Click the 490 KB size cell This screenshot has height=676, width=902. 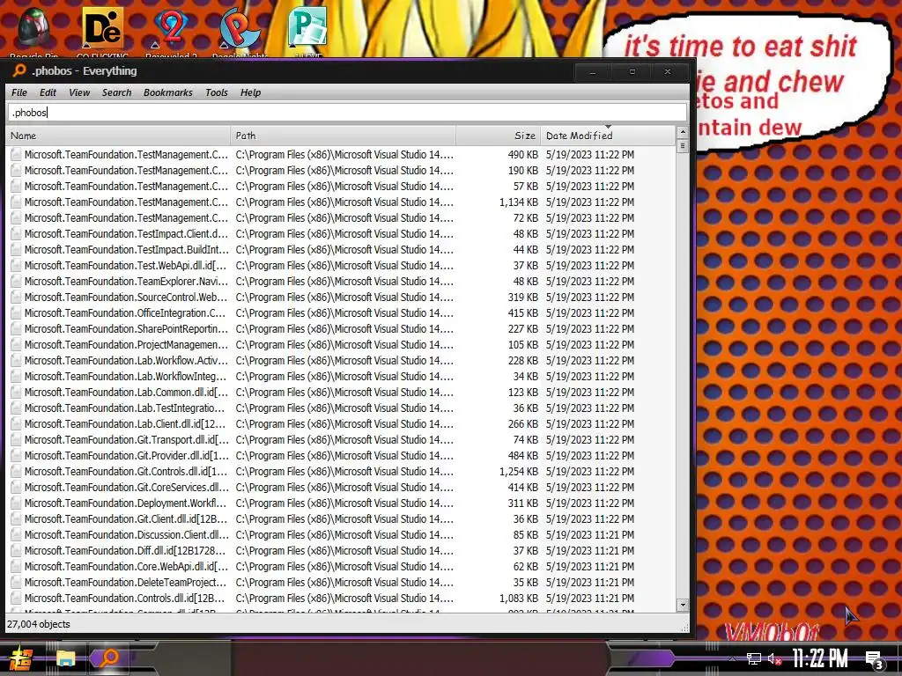click(x=523, y=155)
